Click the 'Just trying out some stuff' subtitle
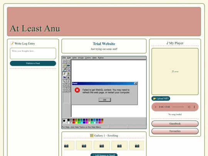 point(104,49)
